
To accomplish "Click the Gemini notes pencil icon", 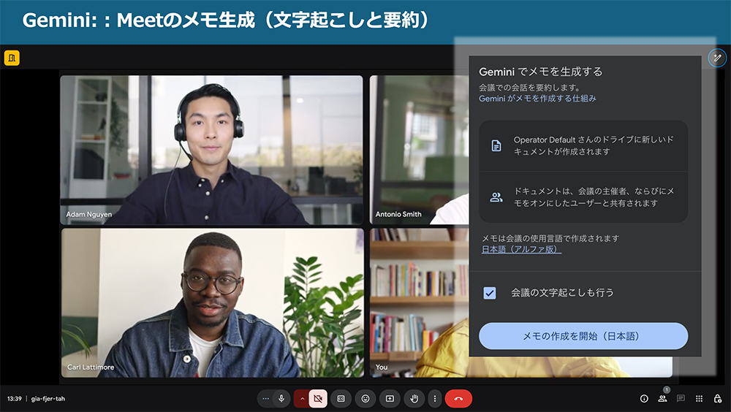I will [717, 58].
